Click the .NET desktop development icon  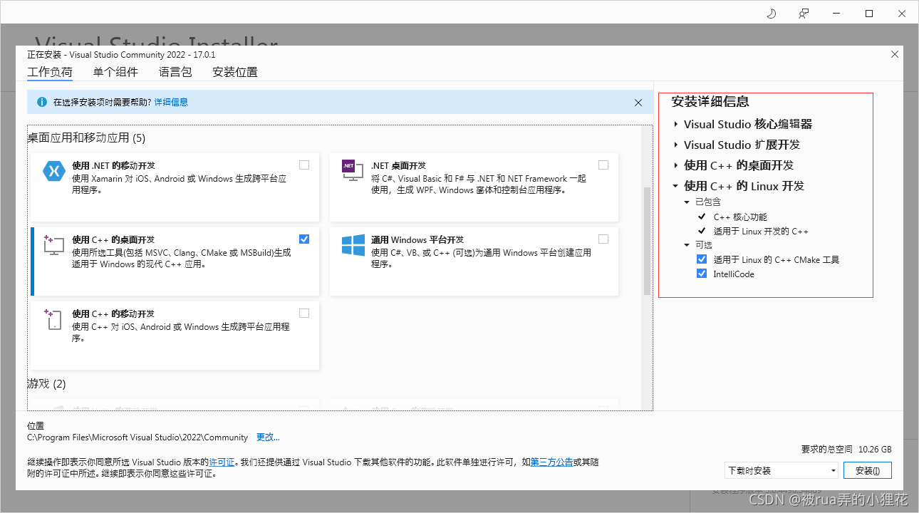[353, 171]
